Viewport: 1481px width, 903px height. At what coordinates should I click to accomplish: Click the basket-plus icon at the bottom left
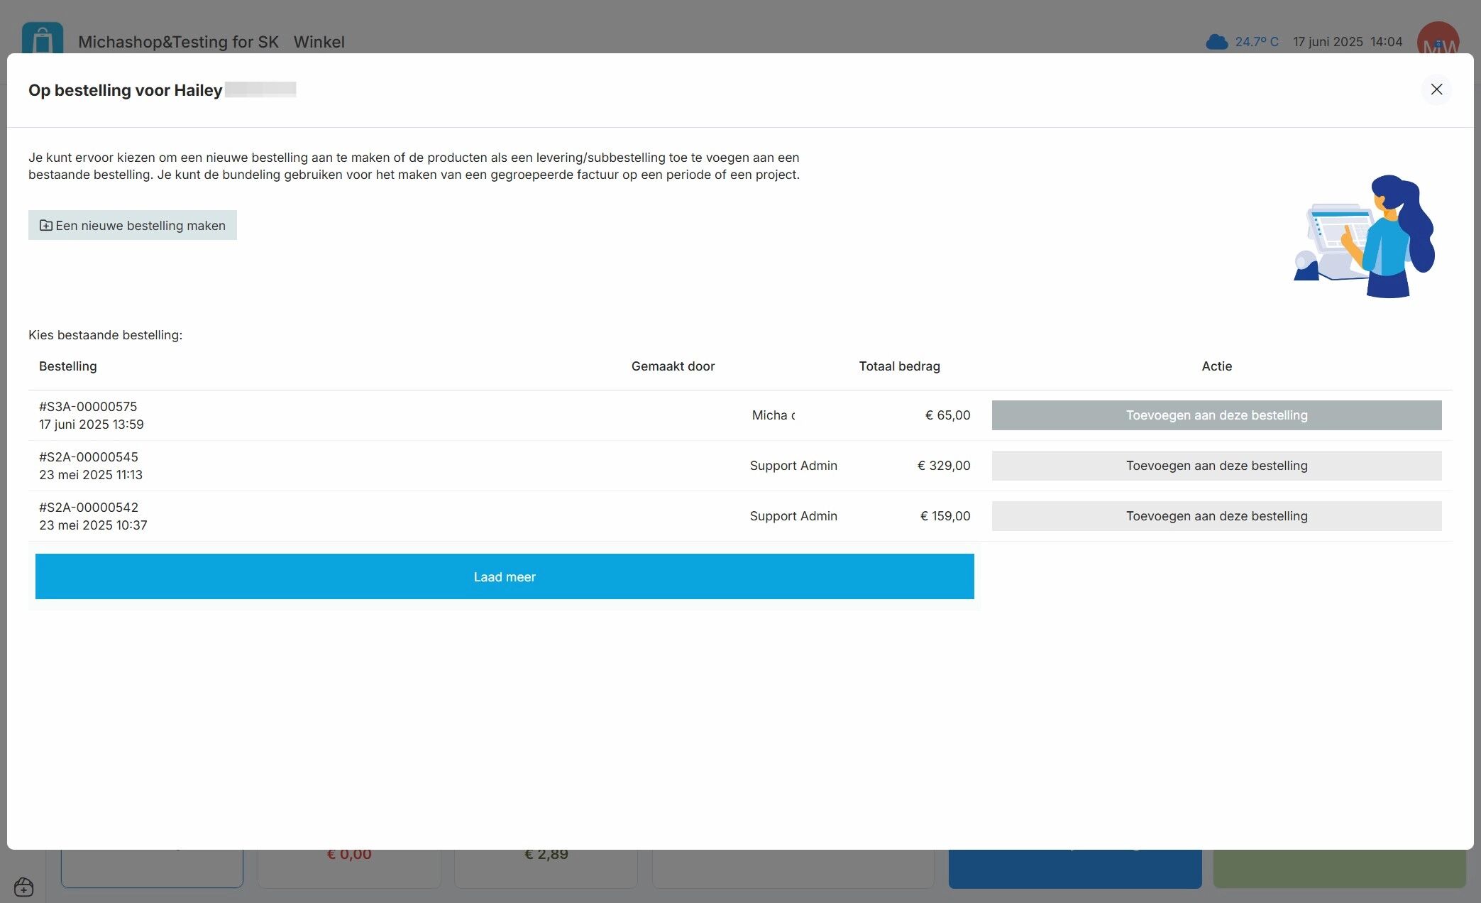[x=23, y=886]
